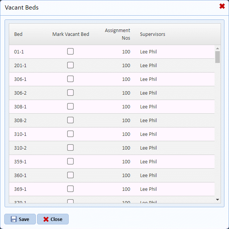
Task: Click the Supervisors column header
Action: click(153, 34)
